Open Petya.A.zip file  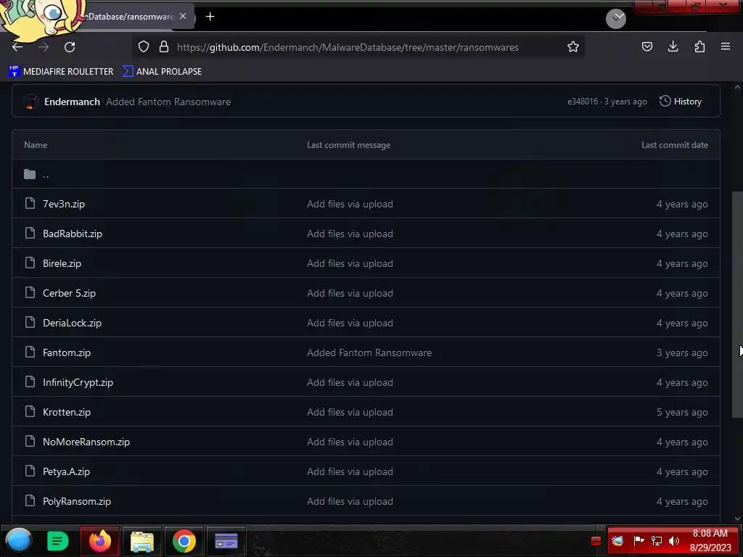click(66, 471)
